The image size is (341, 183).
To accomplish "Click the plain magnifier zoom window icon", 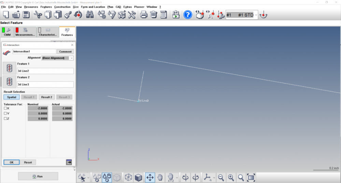I will (x=241, y=178).
